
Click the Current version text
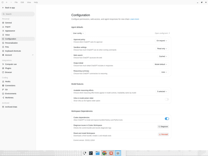click(x=84, y=140)
